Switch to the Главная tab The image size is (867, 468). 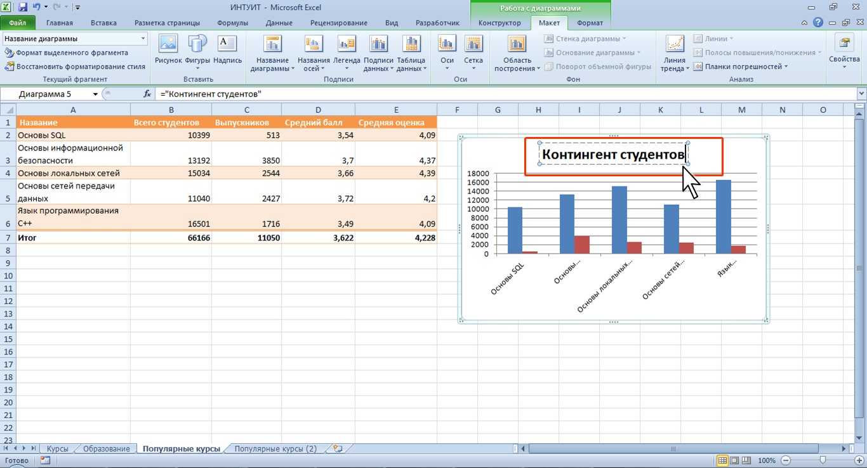coord(60,23)
